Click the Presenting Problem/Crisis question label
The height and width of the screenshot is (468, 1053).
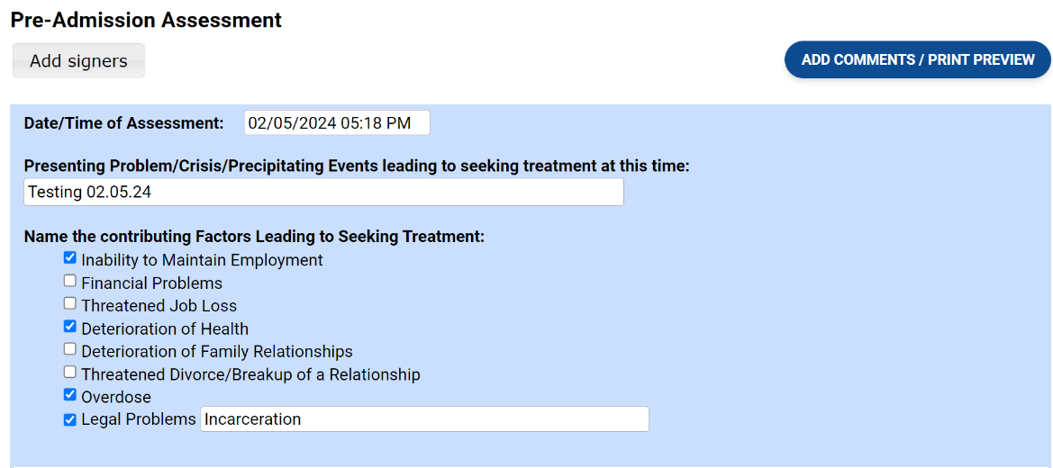click(x=357, y=166)
